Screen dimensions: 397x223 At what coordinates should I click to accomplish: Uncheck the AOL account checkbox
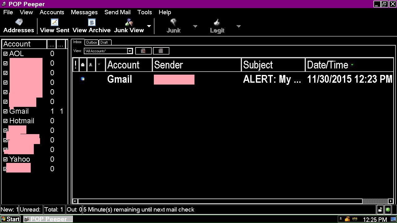[x=5, y=54]
